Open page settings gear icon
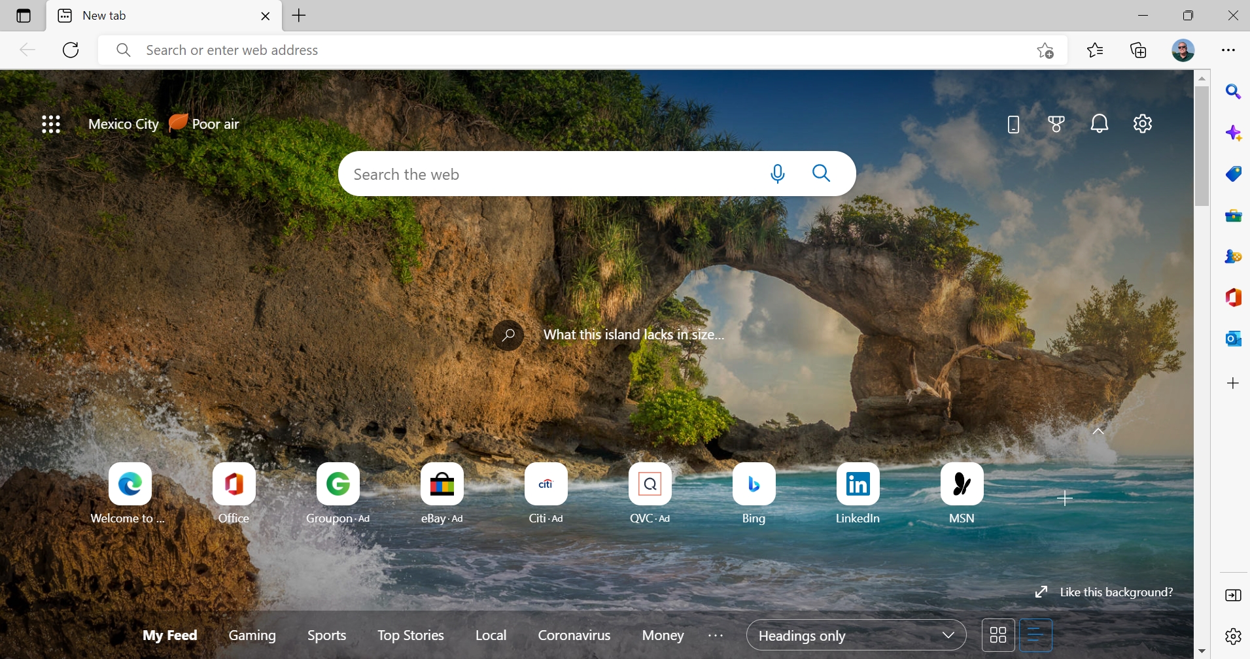 pos(1143,124)
